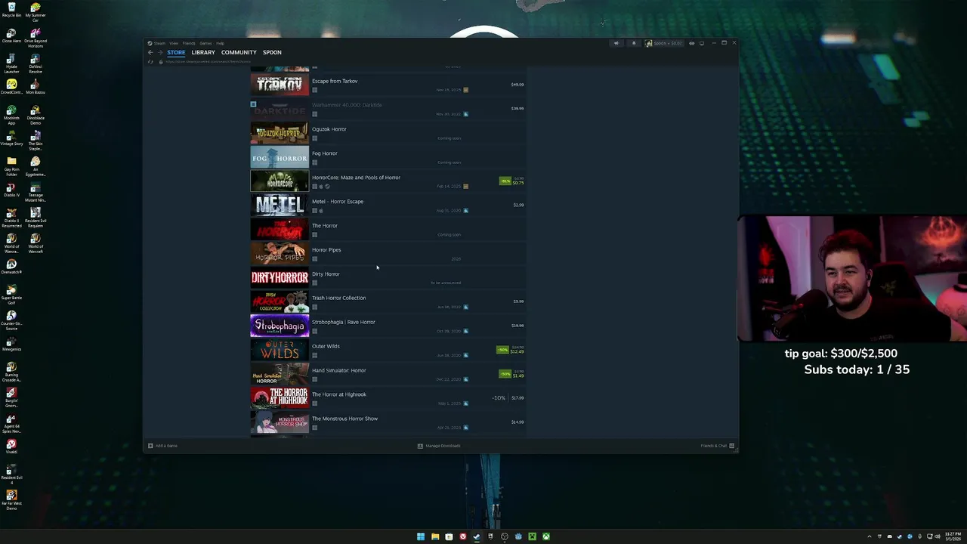The width and height of the screenshot is (967, 544).
Task: Open HorrorCore: Maze and Pools of Horror
Action: coord(388,181)
